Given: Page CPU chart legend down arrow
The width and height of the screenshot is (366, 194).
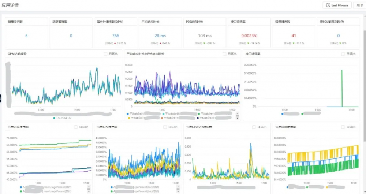Looking at the screenshot, I should point(178,191).
